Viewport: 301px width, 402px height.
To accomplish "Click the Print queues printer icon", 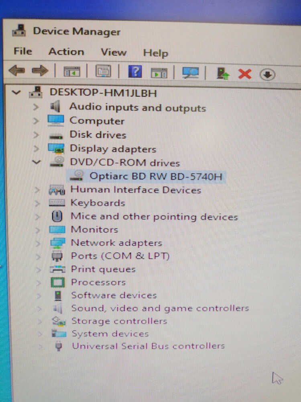I will click(x=57, y=269).
